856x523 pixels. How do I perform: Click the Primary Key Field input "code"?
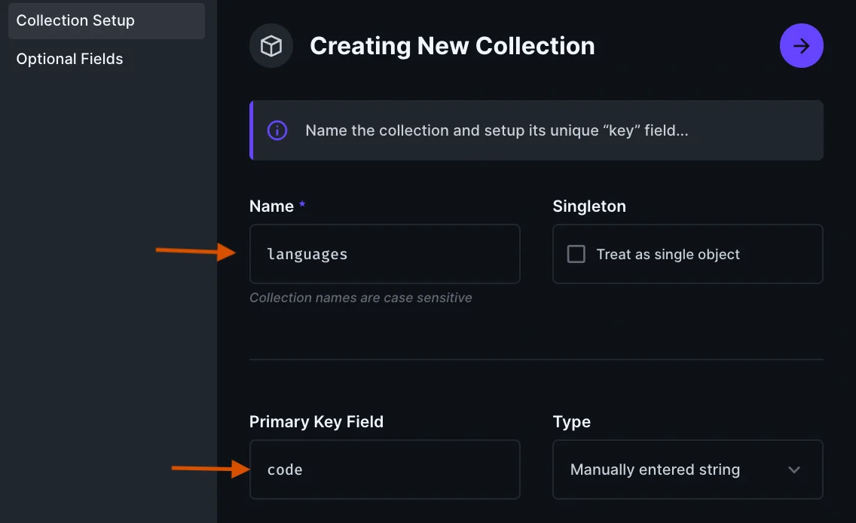pos(384,469)
